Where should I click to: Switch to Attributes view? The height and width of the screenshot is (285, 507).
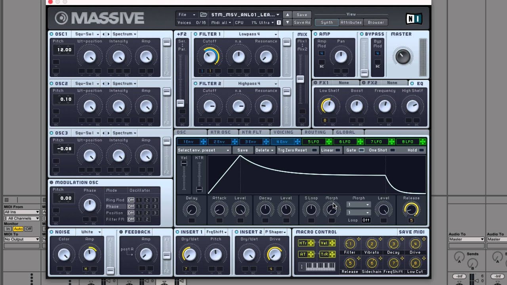tap(351, 23)
